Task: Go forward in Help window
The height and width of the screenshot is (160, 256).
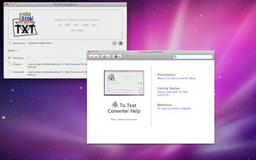Action: coord(97,57)
